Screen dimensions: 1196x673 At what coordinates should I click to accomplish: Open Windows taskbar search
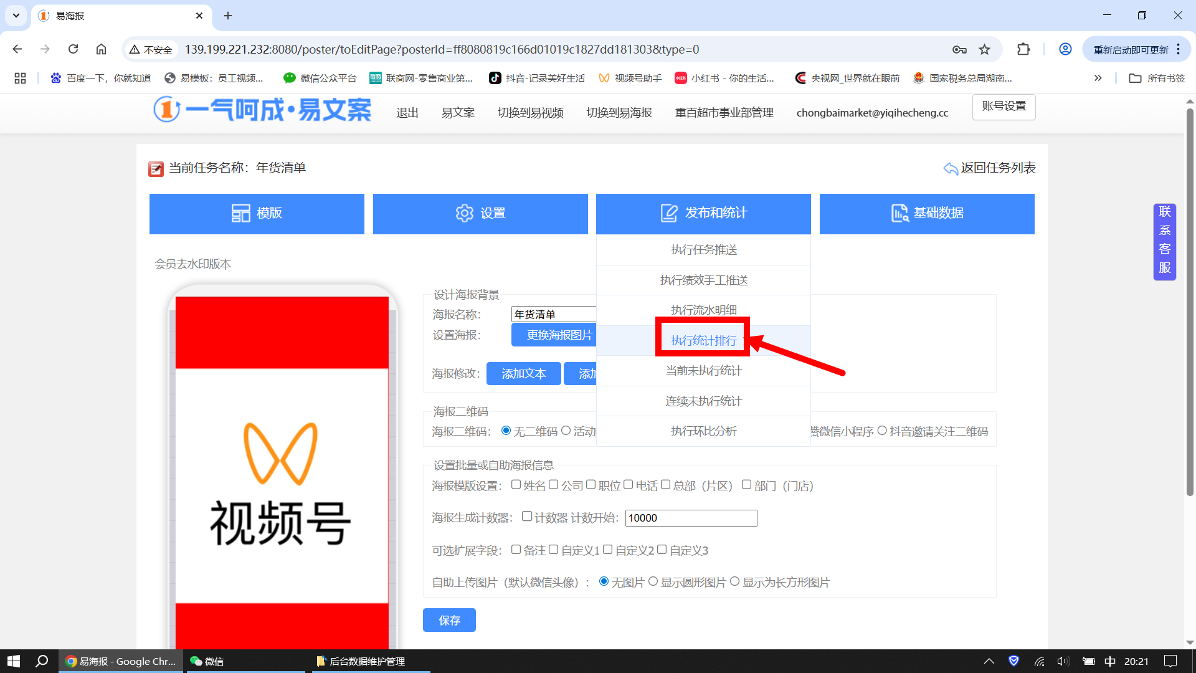pos(42,661)
